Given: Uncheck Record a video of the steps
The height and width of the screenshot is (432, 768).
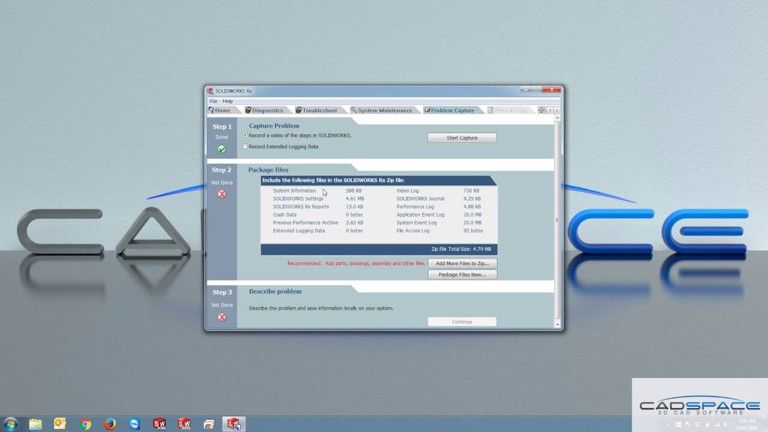Looking at the screenshot, I should pos(245,136).
